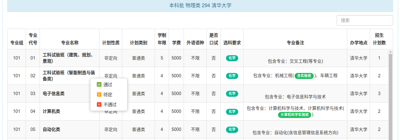Screen dimensions: 400x140
Task: Focus the 搜索 search input field
Action: pos(365,20)
